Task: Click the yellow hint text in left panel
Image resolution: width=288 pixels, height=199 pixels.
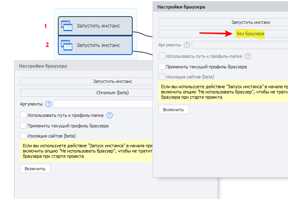Action: click(86, 151)
